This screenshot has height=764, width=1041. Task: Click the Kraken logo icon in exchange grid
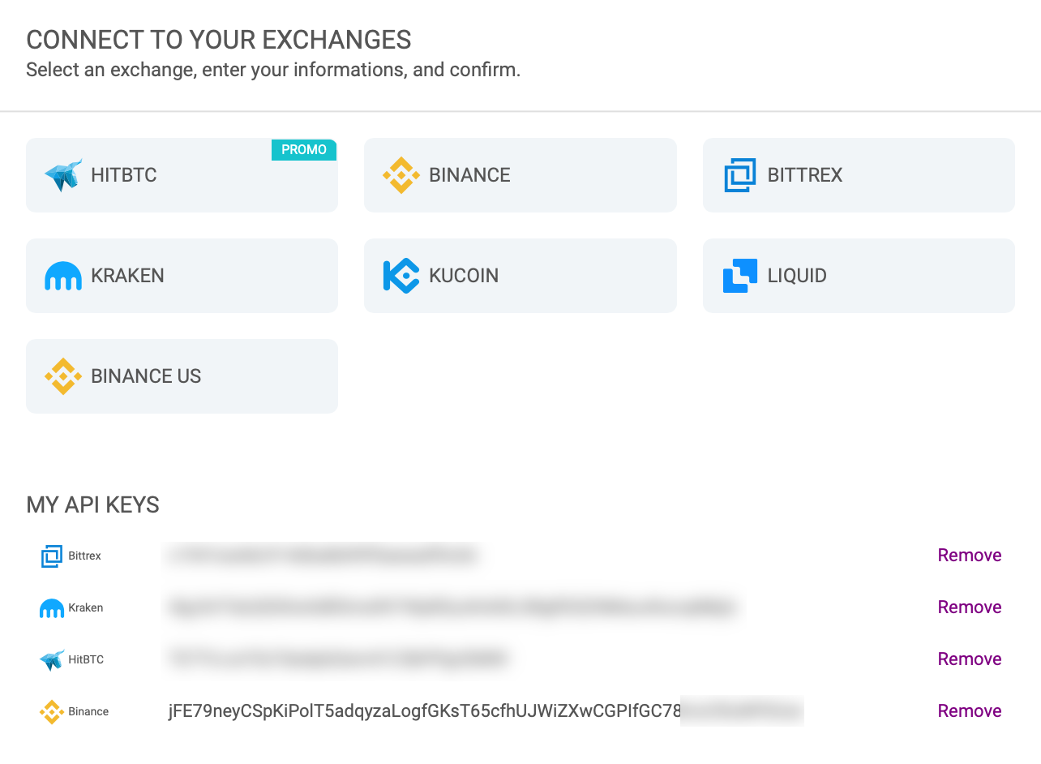63,277
